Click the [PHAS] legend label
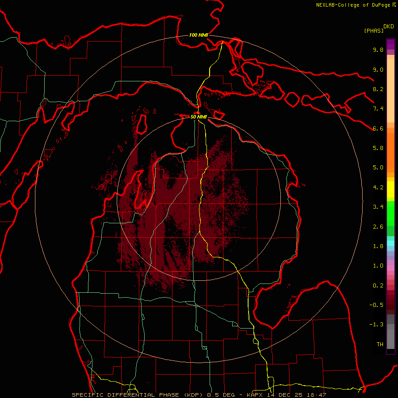Image resolution: width=398 pixels, height=398 pixels. (374, 31)
